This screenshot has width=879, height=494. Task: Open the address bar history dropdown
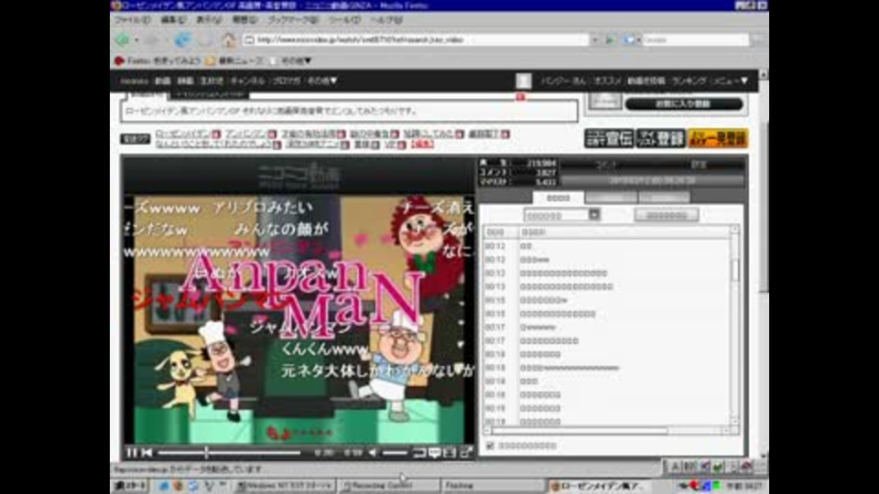595,39
